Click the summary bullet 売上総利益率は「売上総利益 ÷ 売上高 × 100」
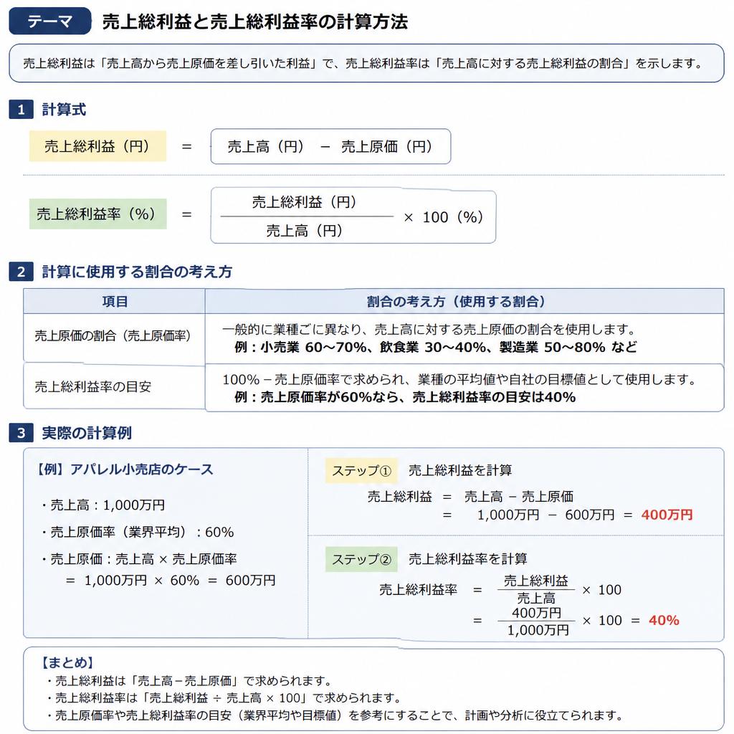Viewport: 734px width, 734px height. point(224,698)
